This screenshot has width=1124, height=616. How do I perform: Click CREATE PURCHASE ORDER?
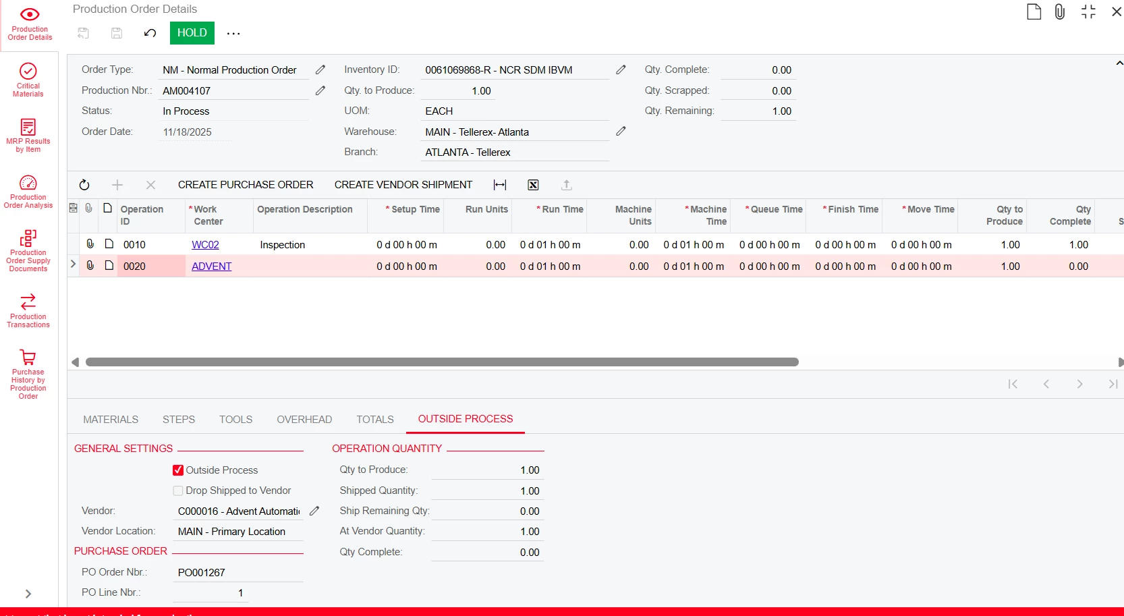click(x=246, y=185)
